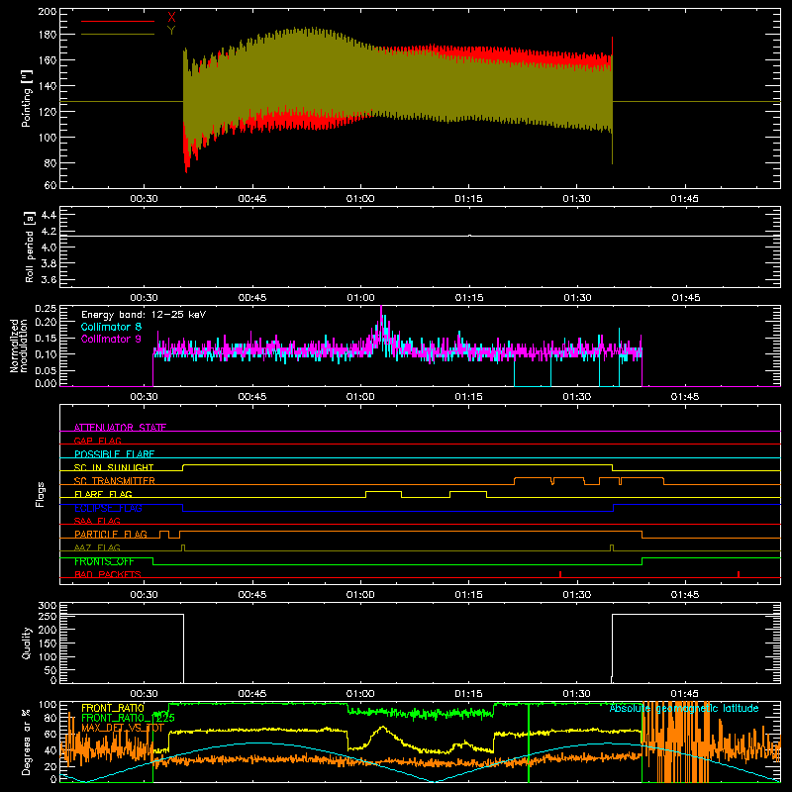Click the cyan 'Collimator 8' label
The height and width of the screenshot is (792, 792).
(x=111, y=327)
